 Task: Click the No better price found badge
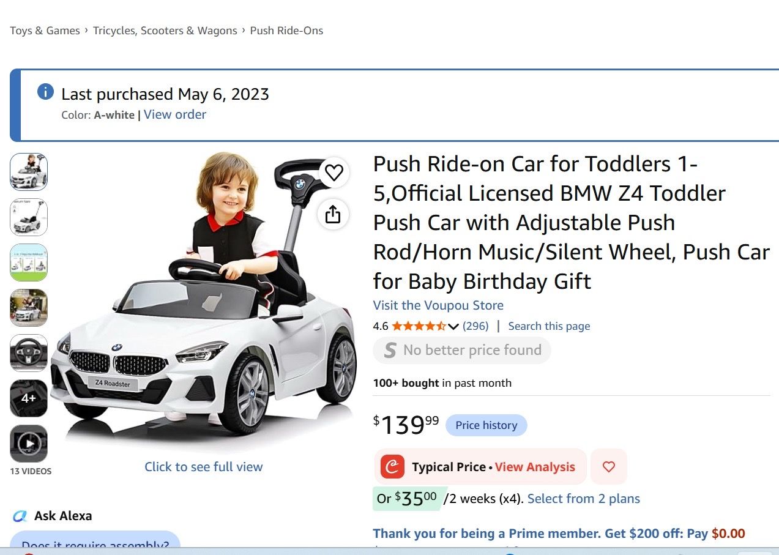click(x=462, y=351)
